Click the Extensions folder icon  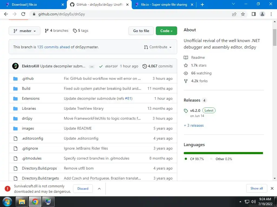click(x=15, y=99)
